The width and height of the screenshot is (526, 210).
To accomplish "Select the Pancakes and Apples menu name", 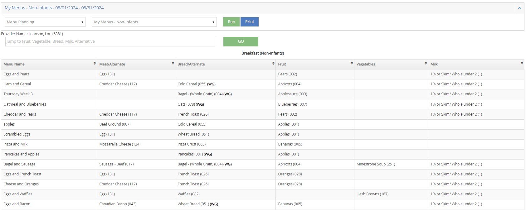I will 21,154.
